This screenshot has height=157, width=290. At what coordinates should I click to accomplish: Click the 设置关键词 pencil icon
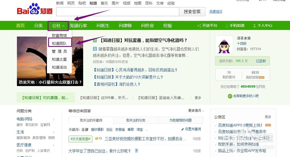pos(182,129)
